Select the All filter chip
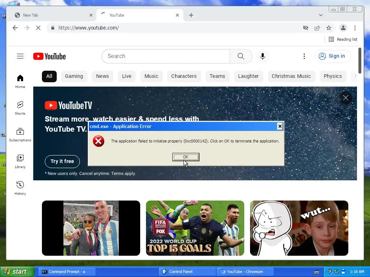 (49, 76)
